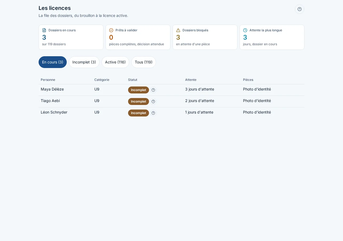Click "pièces complètes, décision attendue" text

[x=136, y=44]
